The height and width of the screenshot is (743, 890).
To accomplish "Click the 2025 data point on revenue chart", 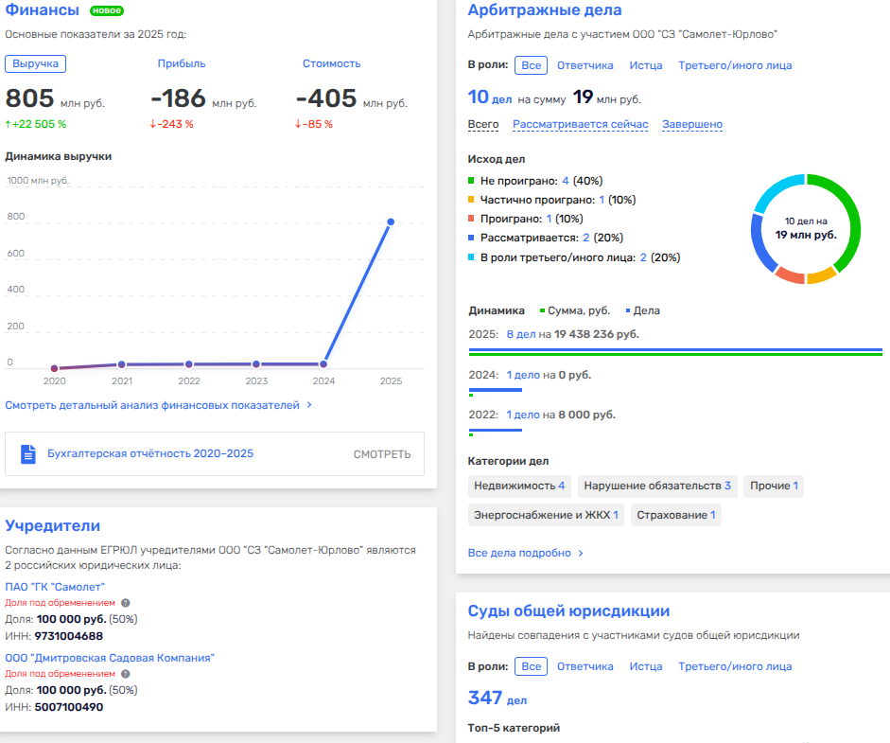I will tap(391, 222).
